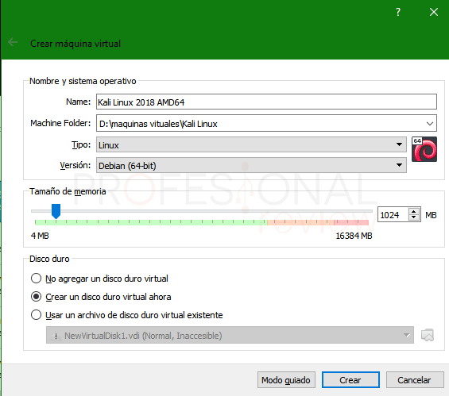
Task: Click the memory size slider handle
Action: (x=56, y=211)
